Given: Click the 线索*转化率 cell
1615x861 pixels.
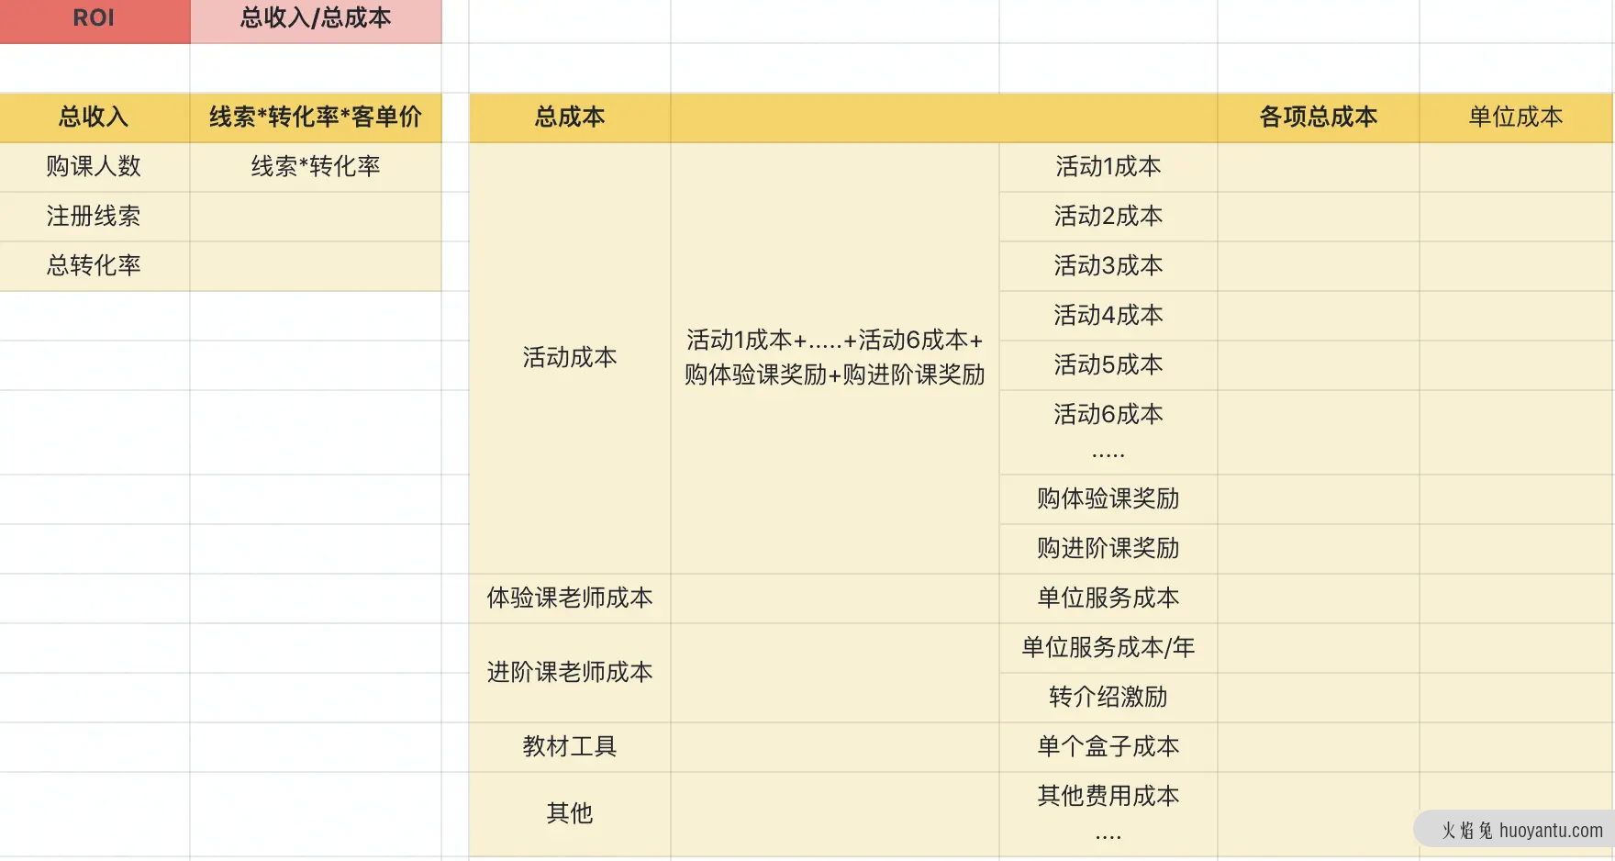Looking at the screenshot, I should (316, 167).
